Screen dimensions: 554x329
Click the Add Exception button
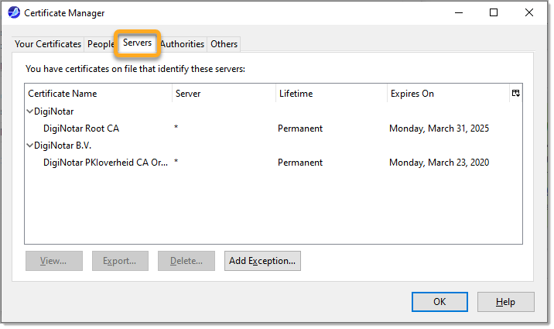point(262,261)
